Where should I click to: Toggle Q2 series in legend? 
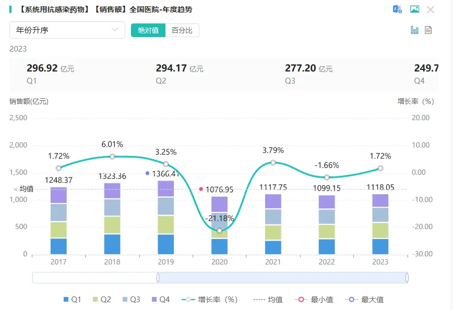[x=102, y=300]
